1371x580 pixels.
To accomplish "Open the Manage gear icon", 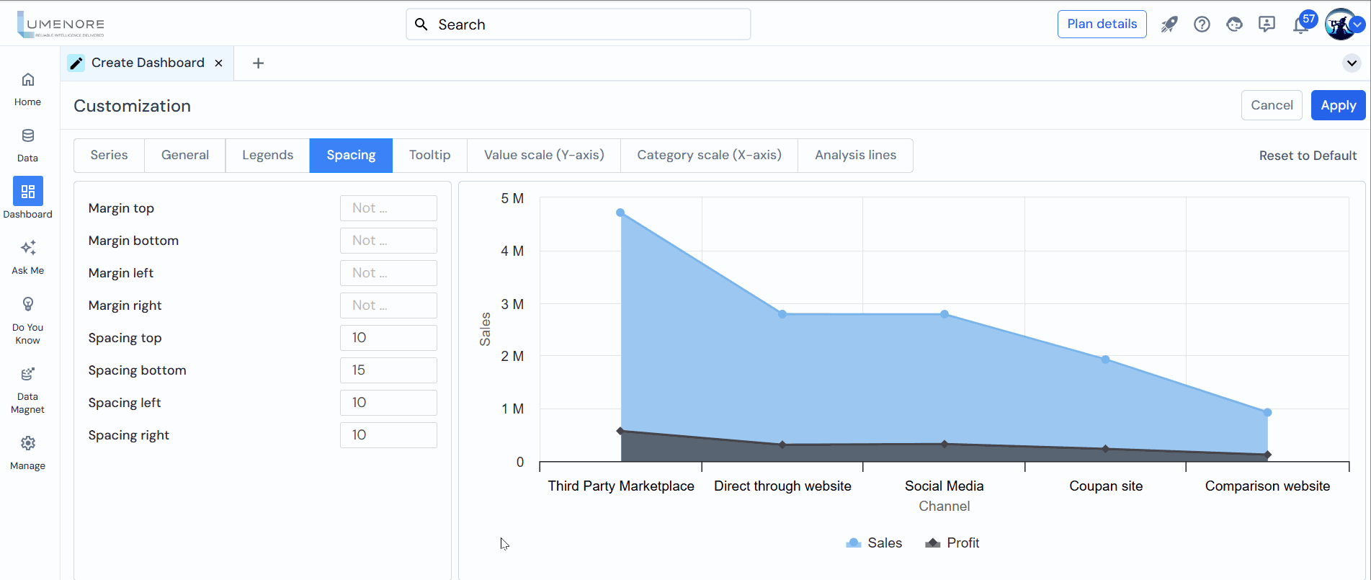I will pos(27,443).
